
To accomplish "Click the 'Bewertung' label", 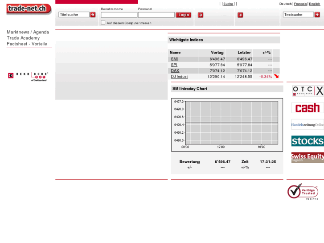I will click(189, 161).
